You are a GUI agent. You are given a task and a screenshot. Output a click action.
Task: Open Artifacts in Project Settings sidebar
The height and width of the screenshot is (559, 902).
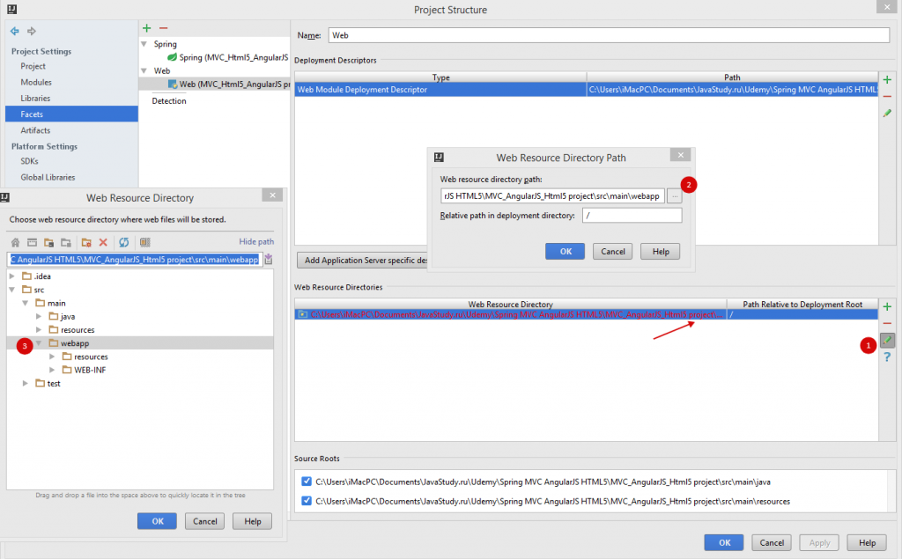tap(35, 130)
